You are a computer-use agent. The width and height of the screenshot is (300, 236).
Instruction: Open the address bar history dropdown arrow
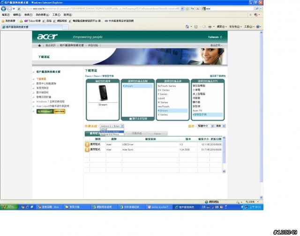182,8
